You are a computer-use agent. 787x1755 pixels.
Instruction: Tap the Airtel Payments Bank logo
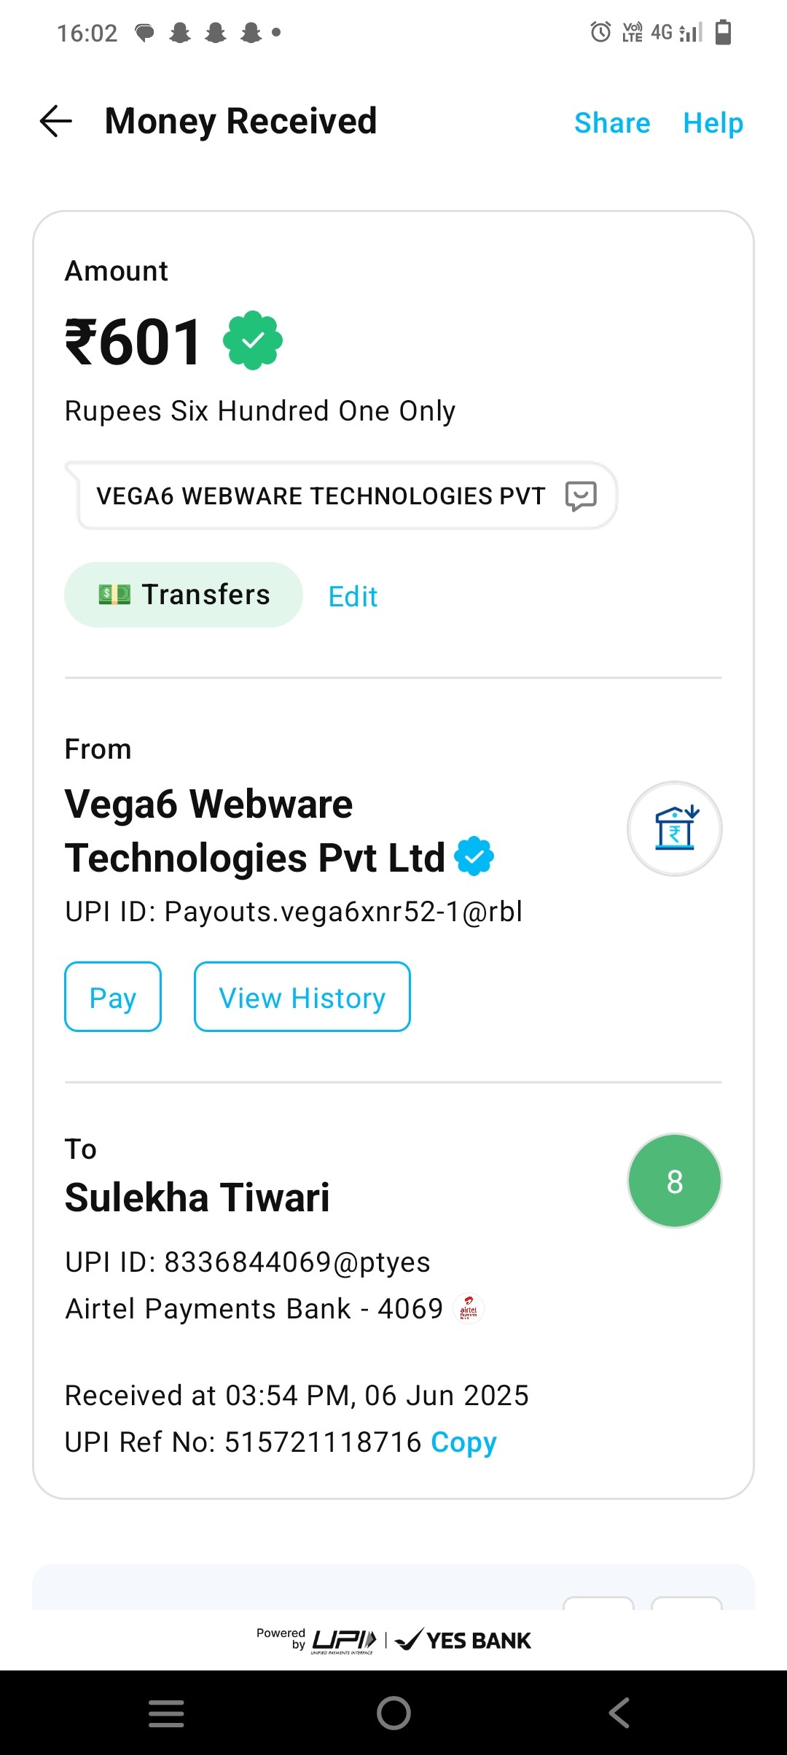469,1309
